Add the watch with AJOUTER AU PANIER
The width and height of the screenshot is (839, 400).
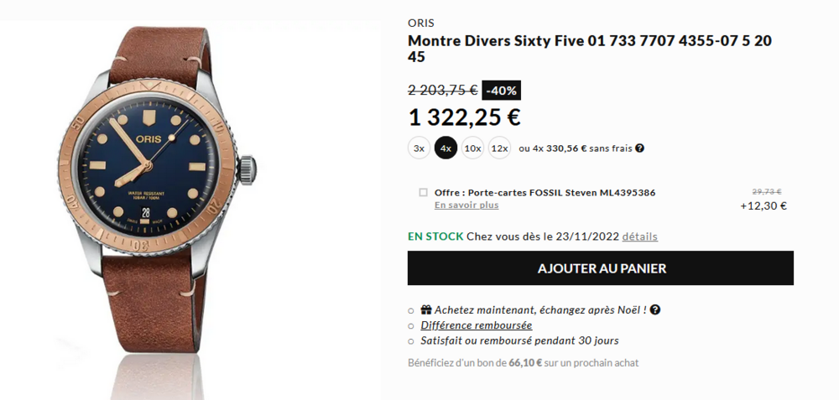tap(601, 268)
